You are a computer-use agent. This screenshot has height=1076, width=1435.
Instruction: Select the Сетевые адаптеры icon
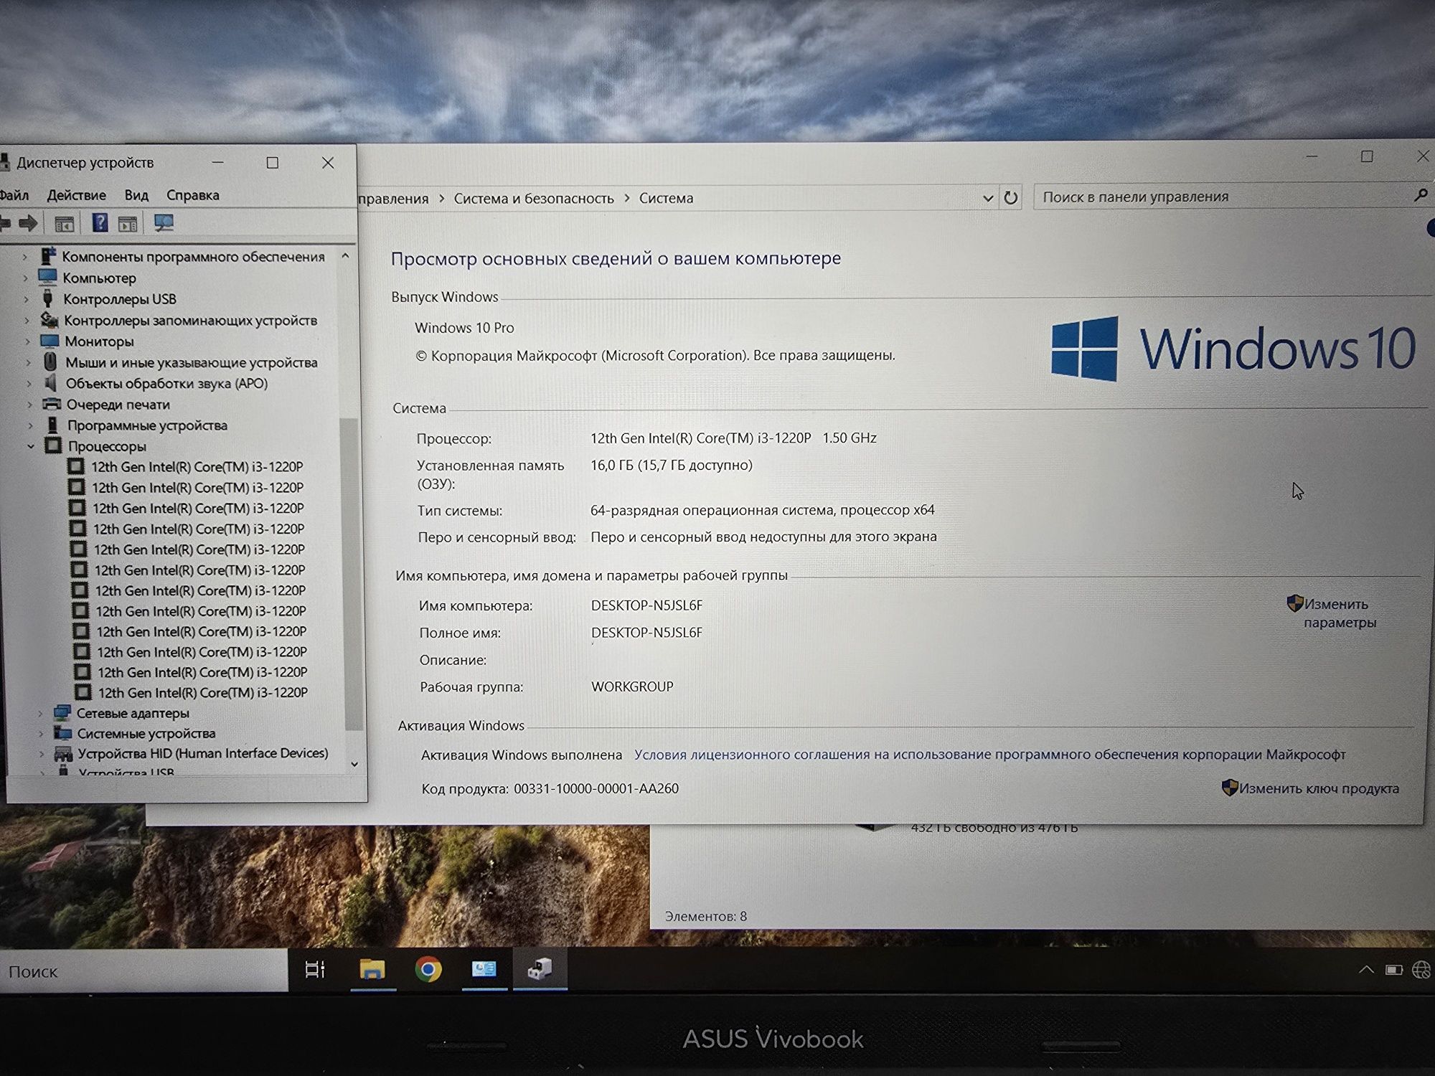62,712
